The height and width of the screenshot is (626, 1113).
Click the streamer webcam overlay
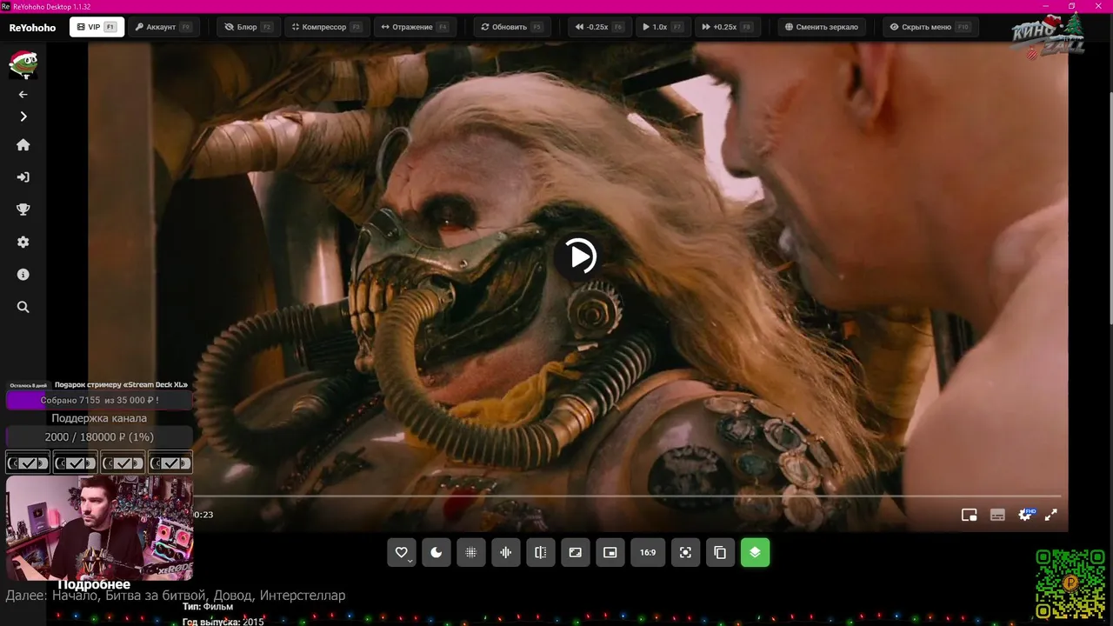click(x=99, y=528)
